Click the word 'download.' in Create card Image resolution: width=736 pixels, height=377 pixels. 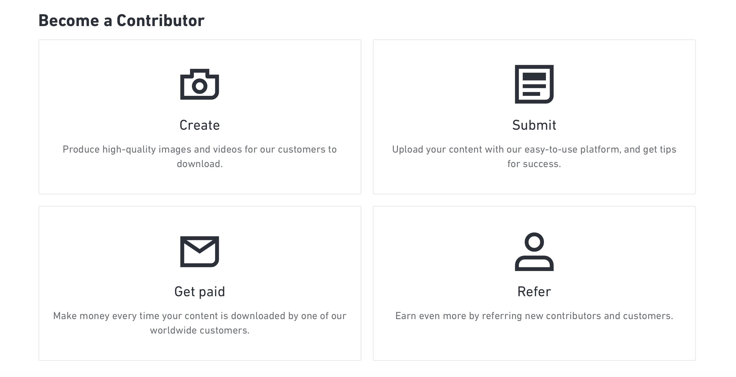[x=200, y=164]
